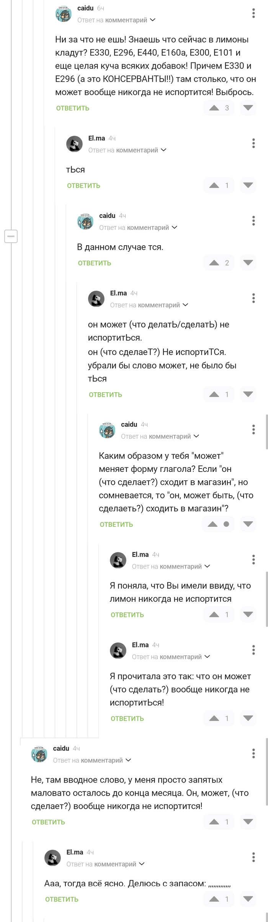Open parent comment chevron on El.ma's grammar explanation
Image resolution: width=268 pixels, height=922 pixels.
pos(186,305)
